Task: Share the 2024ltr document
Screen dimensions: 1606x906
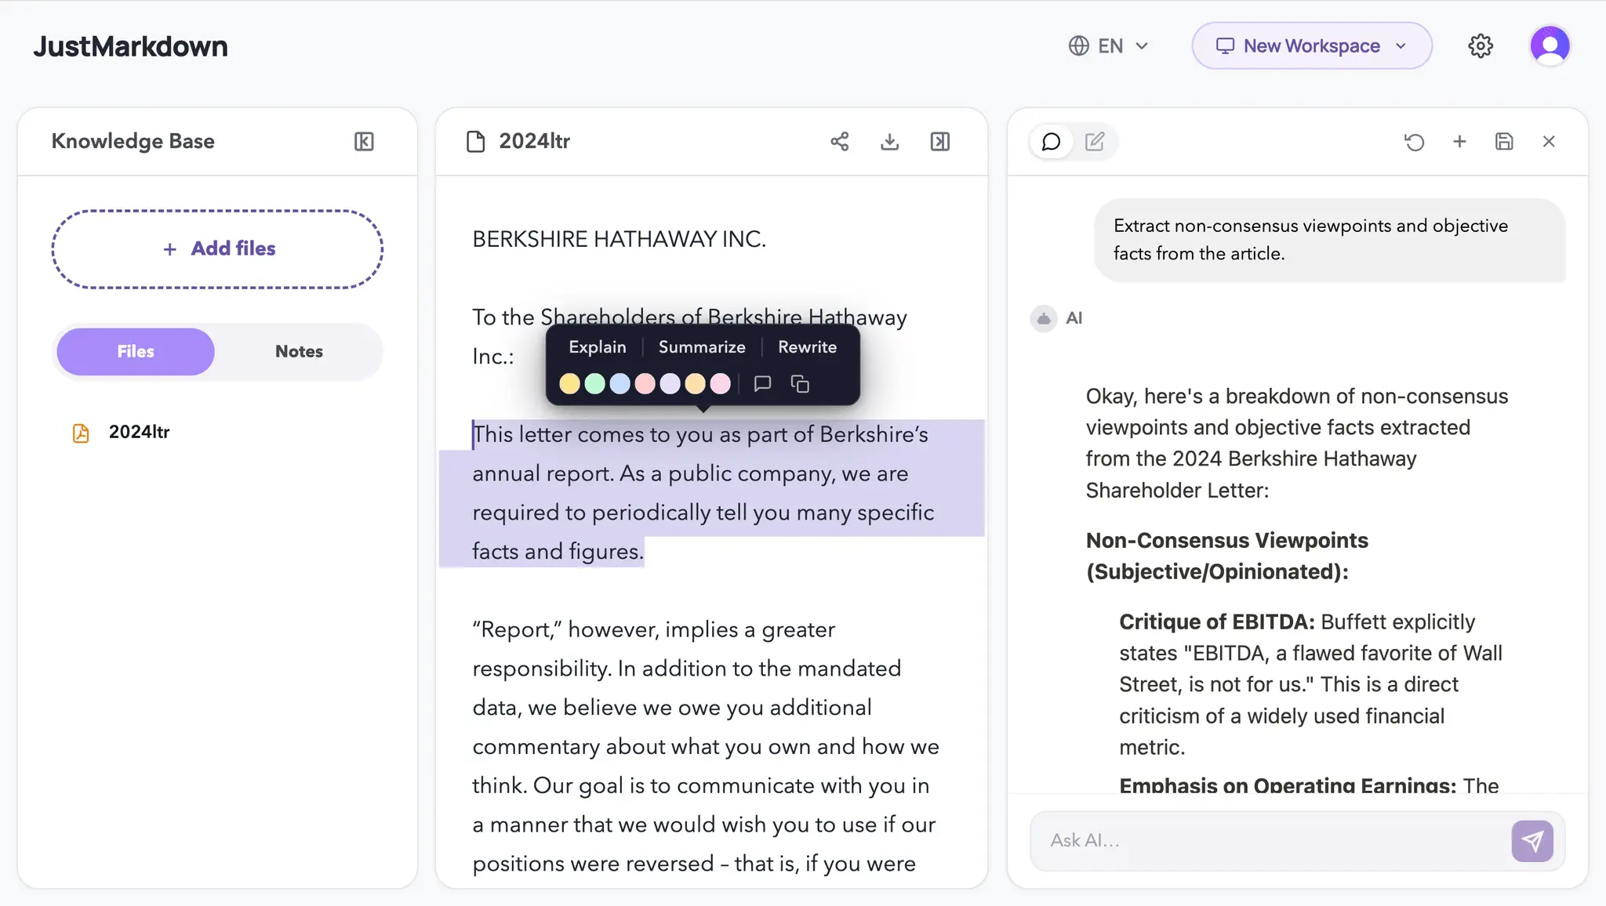Action: [839, 141]
